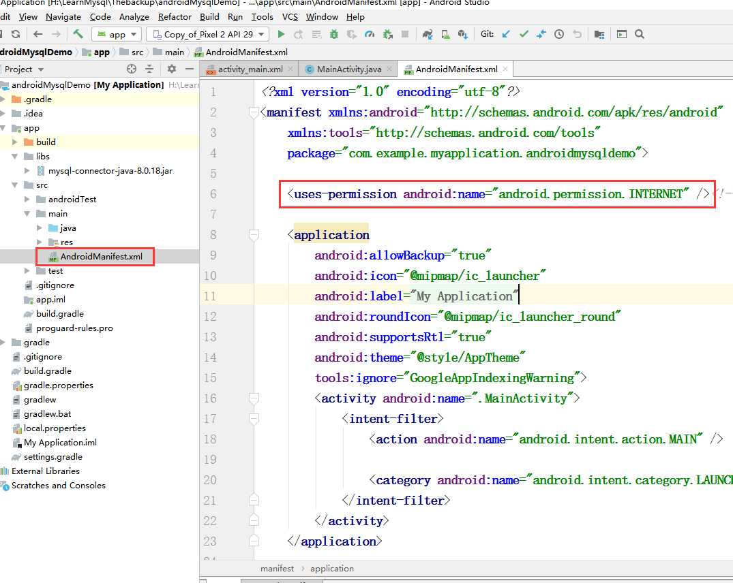
Task: Commit changes with the Git checkmark icon
Action: pos(524,34)
